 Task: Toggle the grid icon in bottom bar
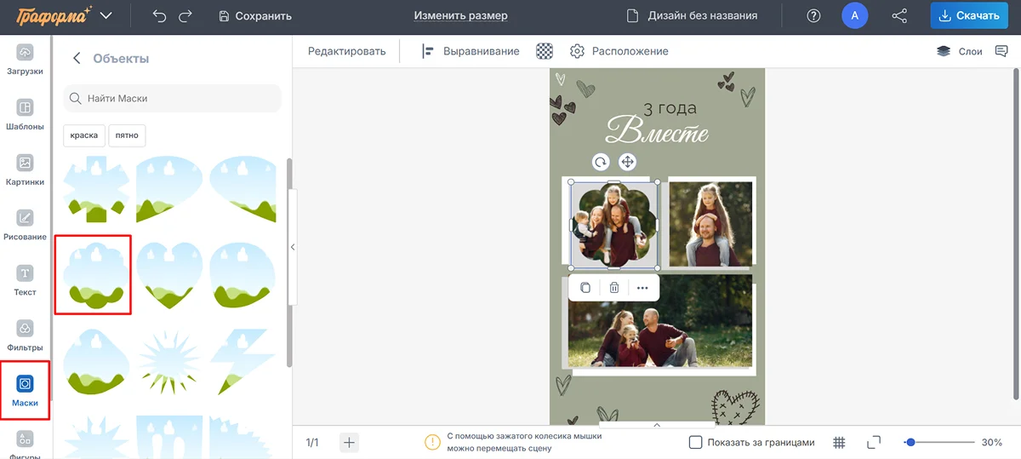(839, 442)
